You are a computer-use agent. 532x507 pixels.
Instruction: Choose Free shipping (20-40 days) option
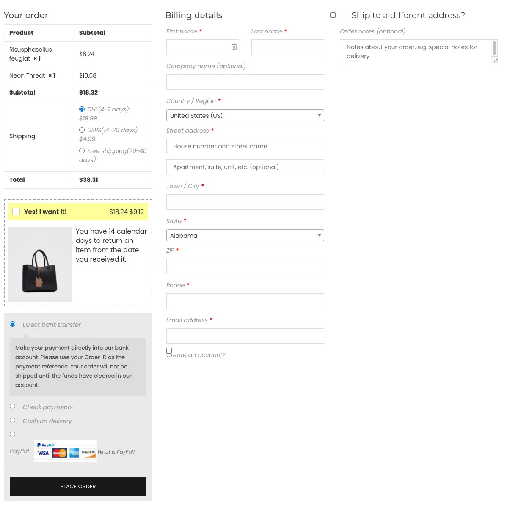(x=82, y=151)
